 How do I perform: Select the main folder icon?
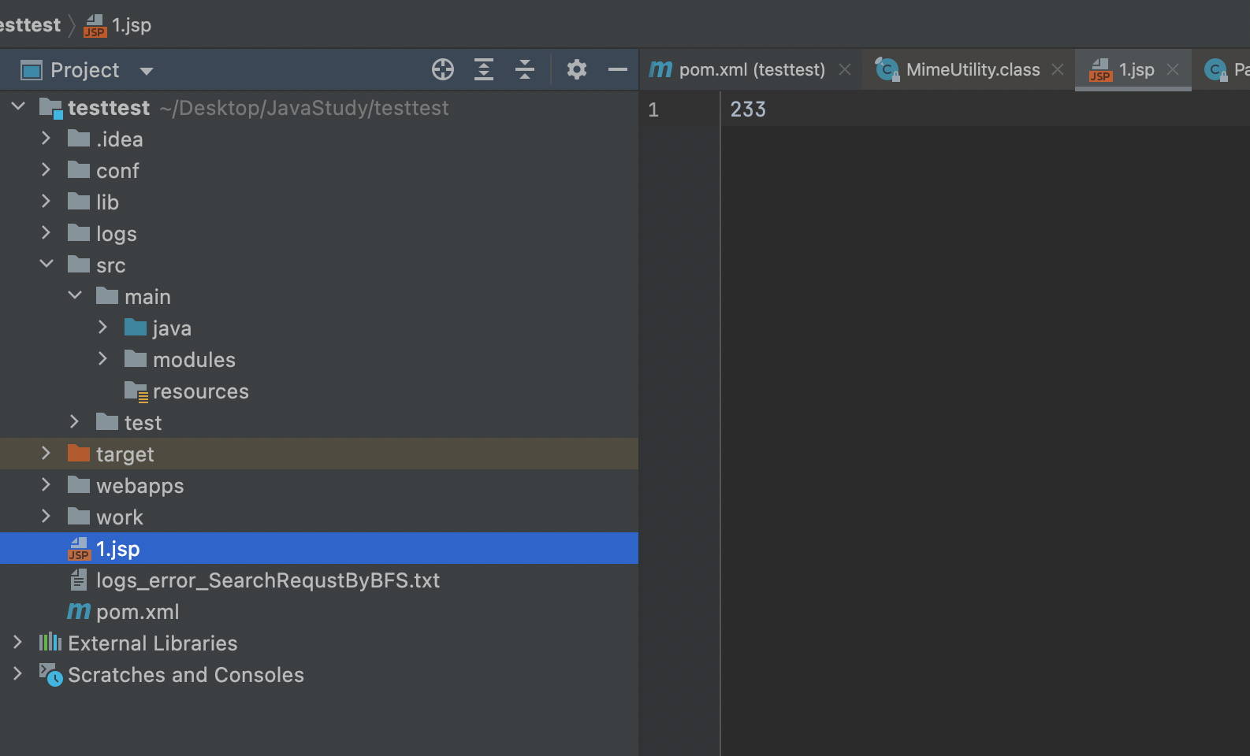(107, 296)
